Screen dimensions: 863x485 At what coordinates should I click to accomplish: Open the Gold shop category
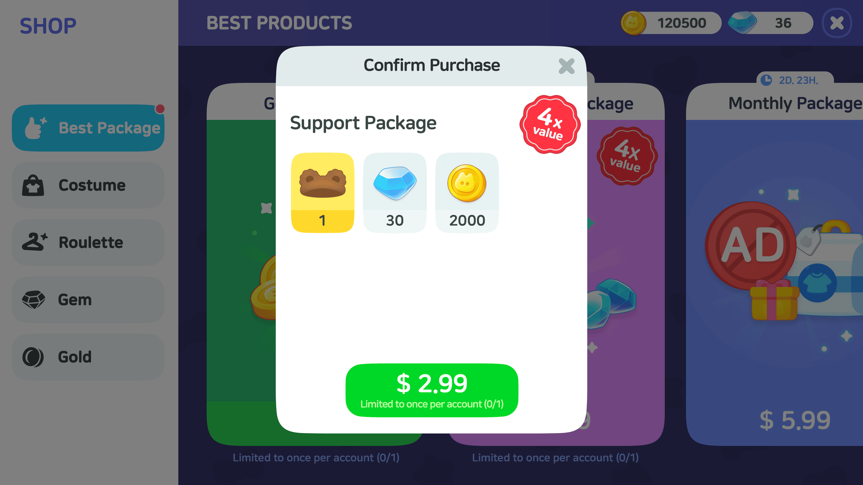(x=88, y=357)
